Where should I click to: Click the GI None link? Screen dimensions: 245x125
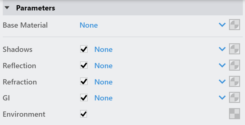[103, 98]
